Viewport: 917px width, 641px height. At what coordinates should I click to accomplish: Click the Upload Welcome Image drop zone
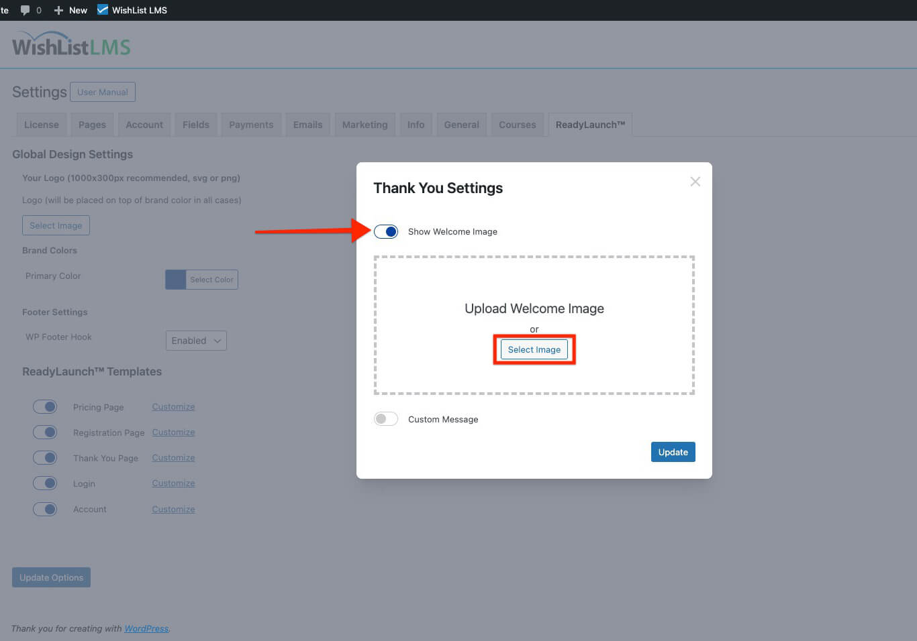tap(534, 308)
